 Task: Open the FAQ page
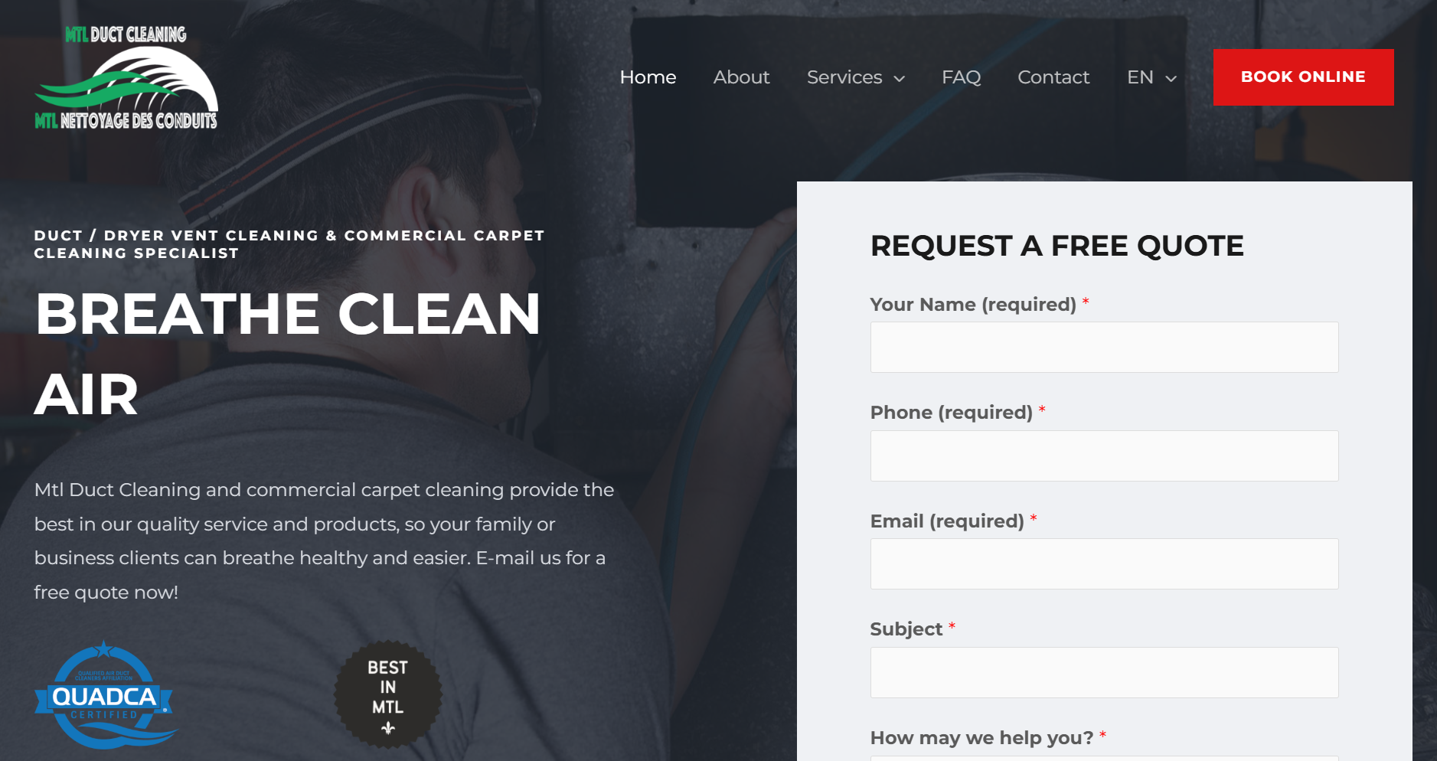point(961,77)
